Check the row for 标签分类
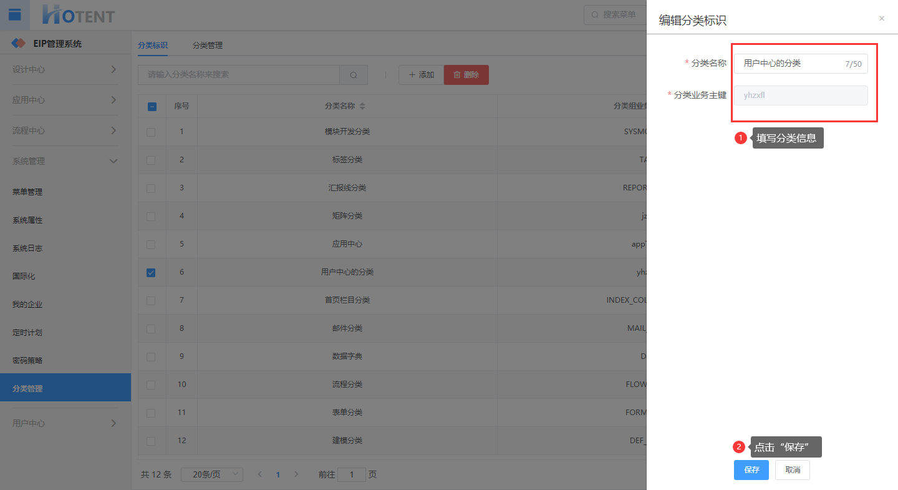 151,160
